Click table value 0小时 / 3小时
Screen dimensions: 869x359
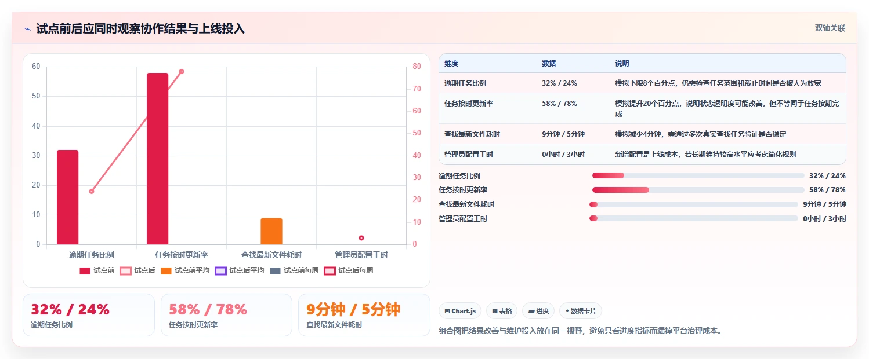click(563, 155)
